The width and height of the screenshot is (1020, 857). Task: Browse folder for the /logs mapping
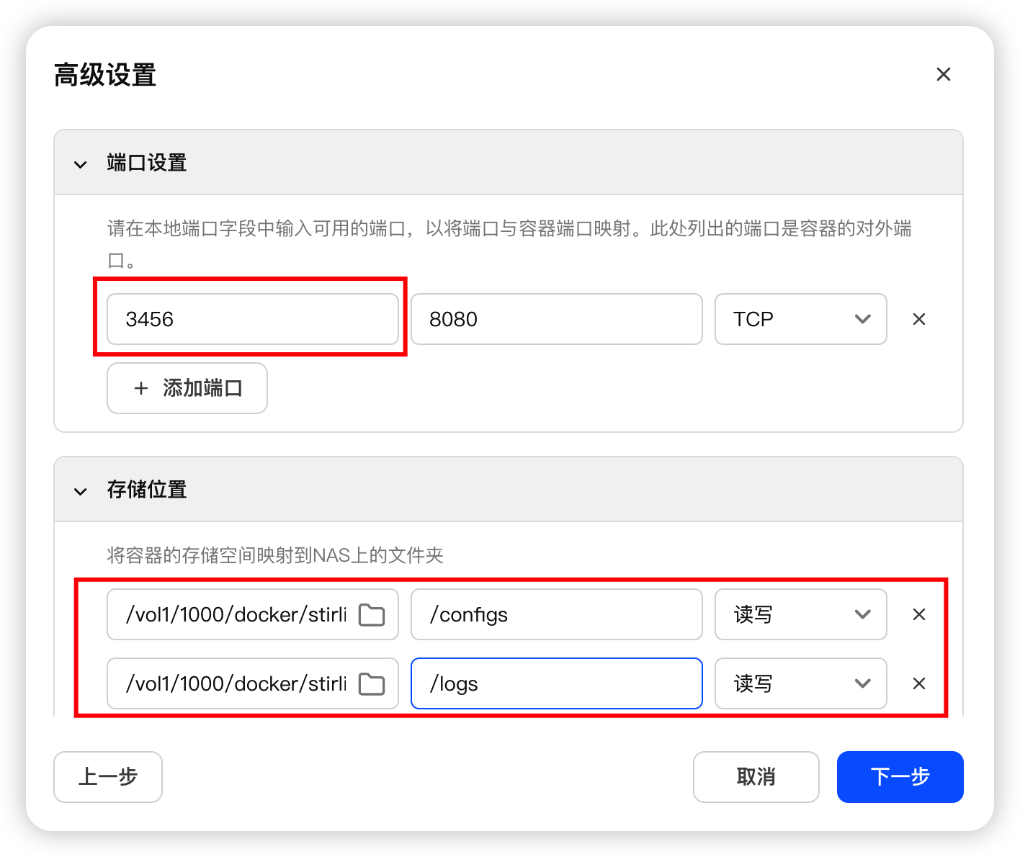(x=372, y=684)
